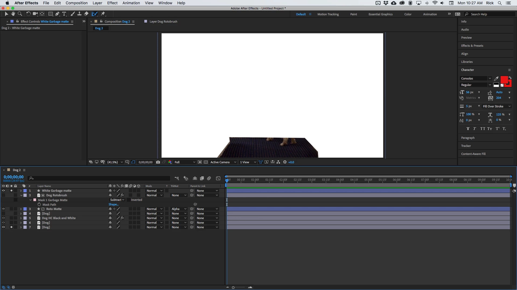Open the Subtract mask mode dropdown

point(117,200)
